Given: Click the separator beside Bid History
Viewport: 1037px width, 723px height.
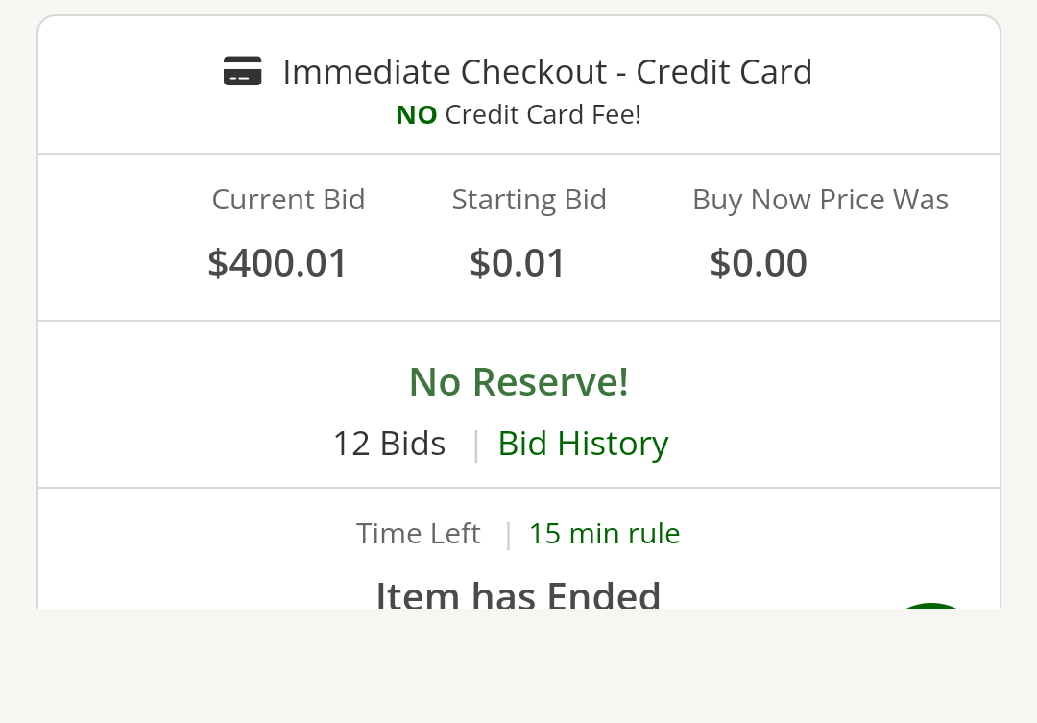Looking at the screenshot, I should (x=476, y=446).
